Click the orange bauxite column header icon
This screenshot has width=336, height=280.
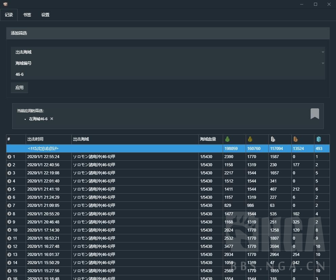click(x=295, y=139)
